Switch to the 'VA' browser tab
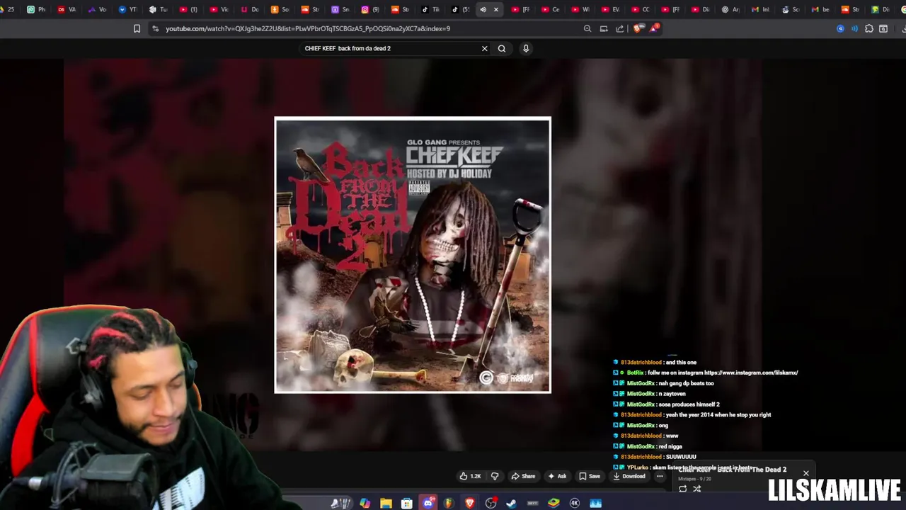Image resolution: width=906 pixels, height=510 pixels. [67, 9]
